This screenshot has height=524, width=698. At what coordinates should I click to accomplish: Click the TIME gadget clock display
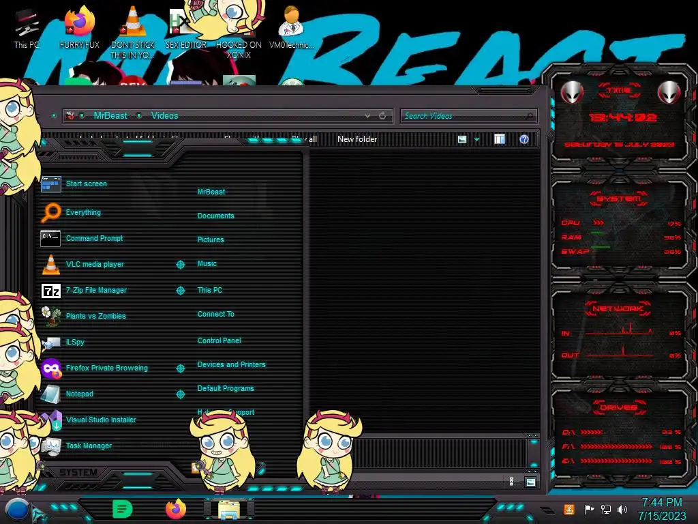click(x=622, y=117)
